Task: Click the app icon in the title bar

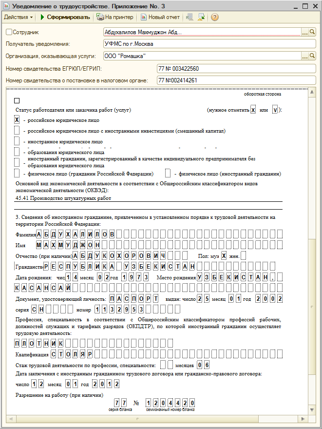Action: (6, 6)
